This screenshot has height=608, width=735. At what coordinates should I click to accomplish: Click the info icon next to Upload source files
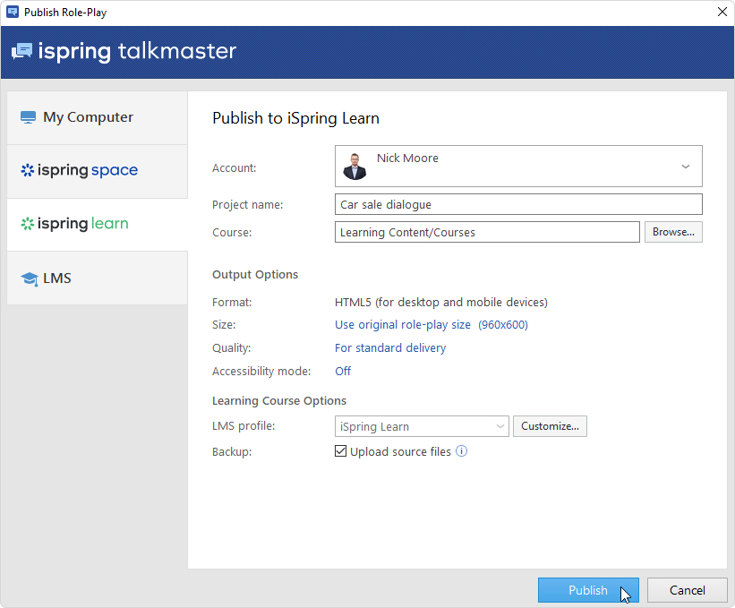(462, 451)
